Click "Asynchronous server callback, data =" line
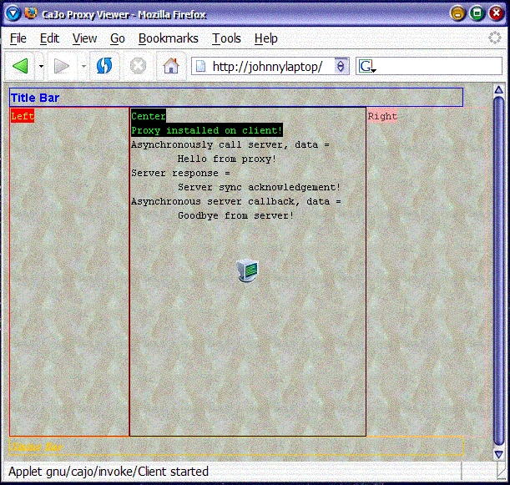 (236, 201)
